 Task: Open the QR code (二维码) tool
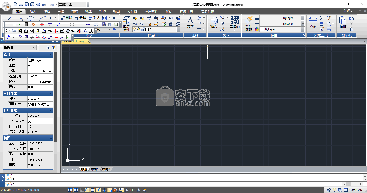point(234,23)
